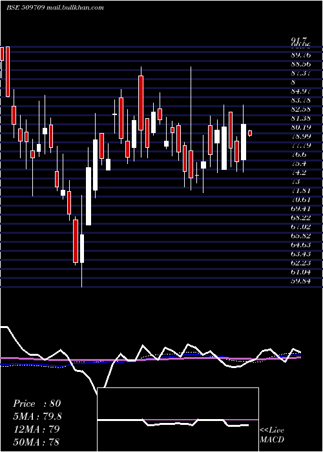
Task: Click the 84.97 price axis label
Action: (x=301, y=92)
